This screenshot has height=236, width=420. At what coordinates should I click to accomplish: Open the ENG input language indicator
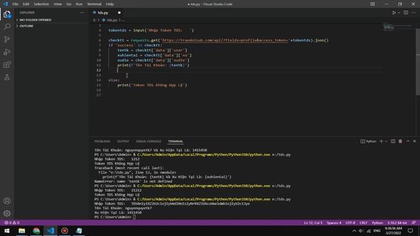click(x=377, y=231)
